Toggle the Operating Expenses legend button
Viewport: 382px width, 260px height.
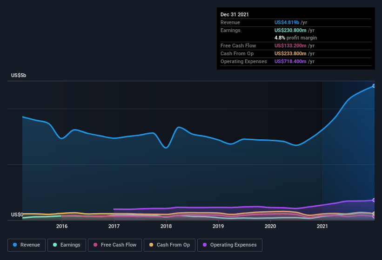point(230,245)
